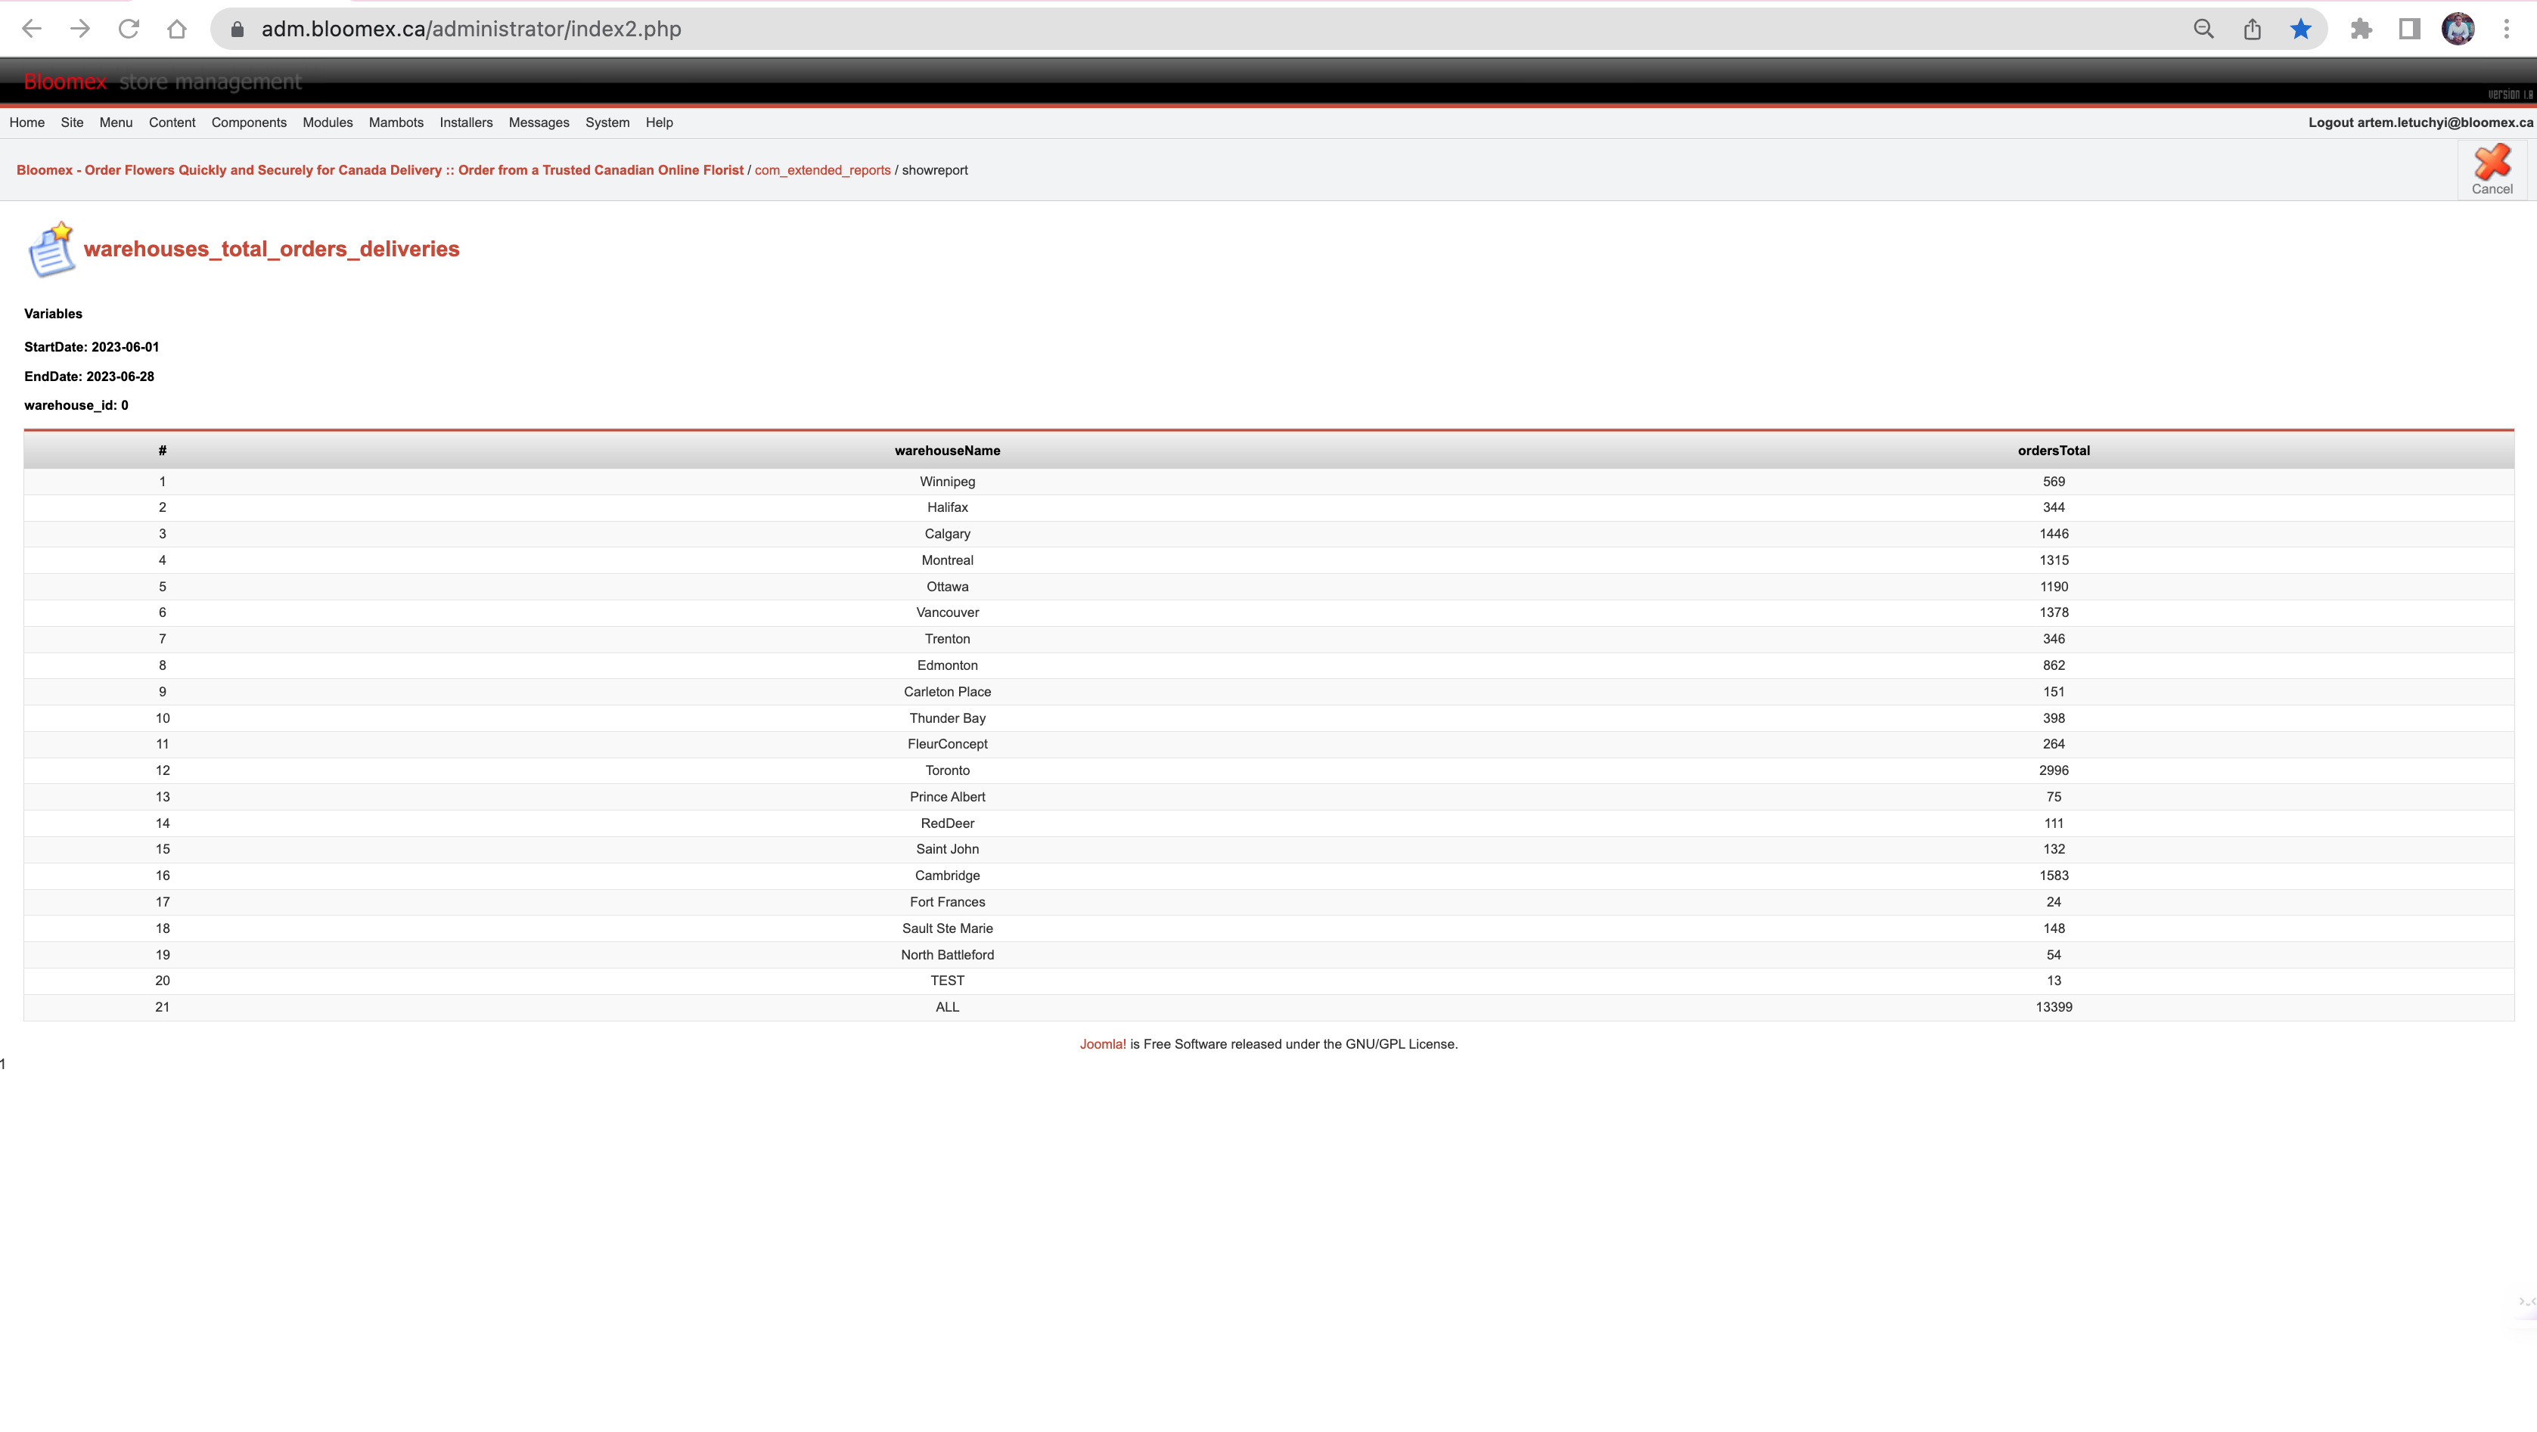
Task: Open the Chrome three-dot menu
Action: pos(2507,29)
